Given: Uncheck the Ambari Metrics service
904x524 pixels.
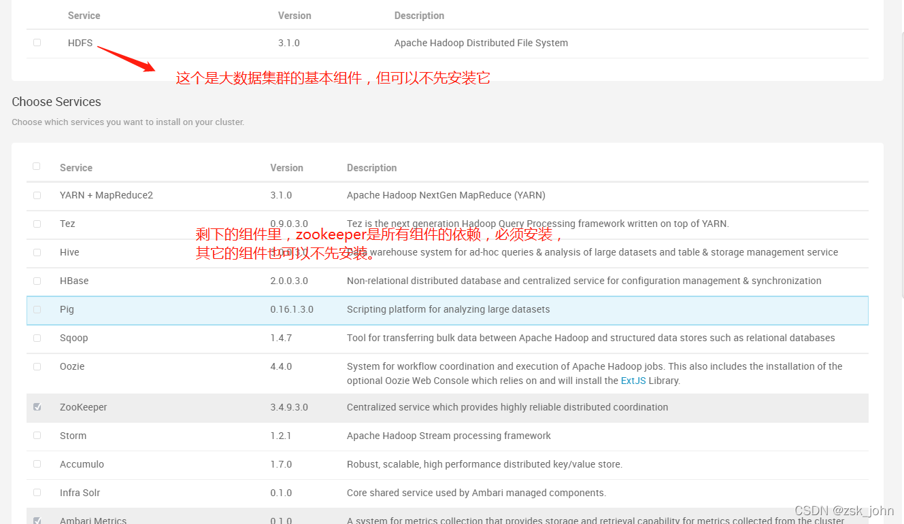Looking at the screenshot, I should click(37, 520).
